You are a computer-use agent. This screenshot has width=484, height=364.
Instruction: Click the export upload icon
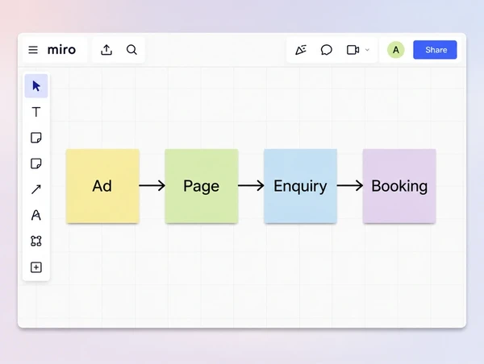106,50
